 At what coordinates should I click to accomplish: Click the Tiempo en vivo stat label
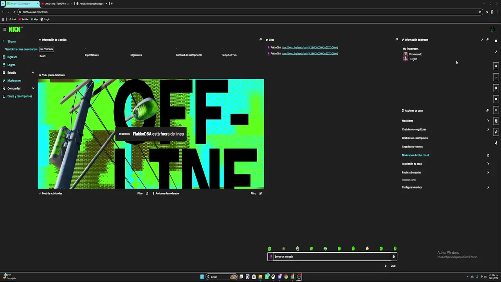229,55
